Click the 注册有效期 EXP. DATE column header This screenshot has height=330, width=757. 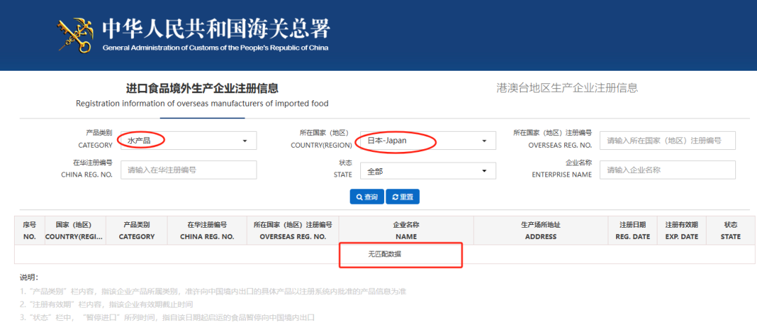coord(681,231)
